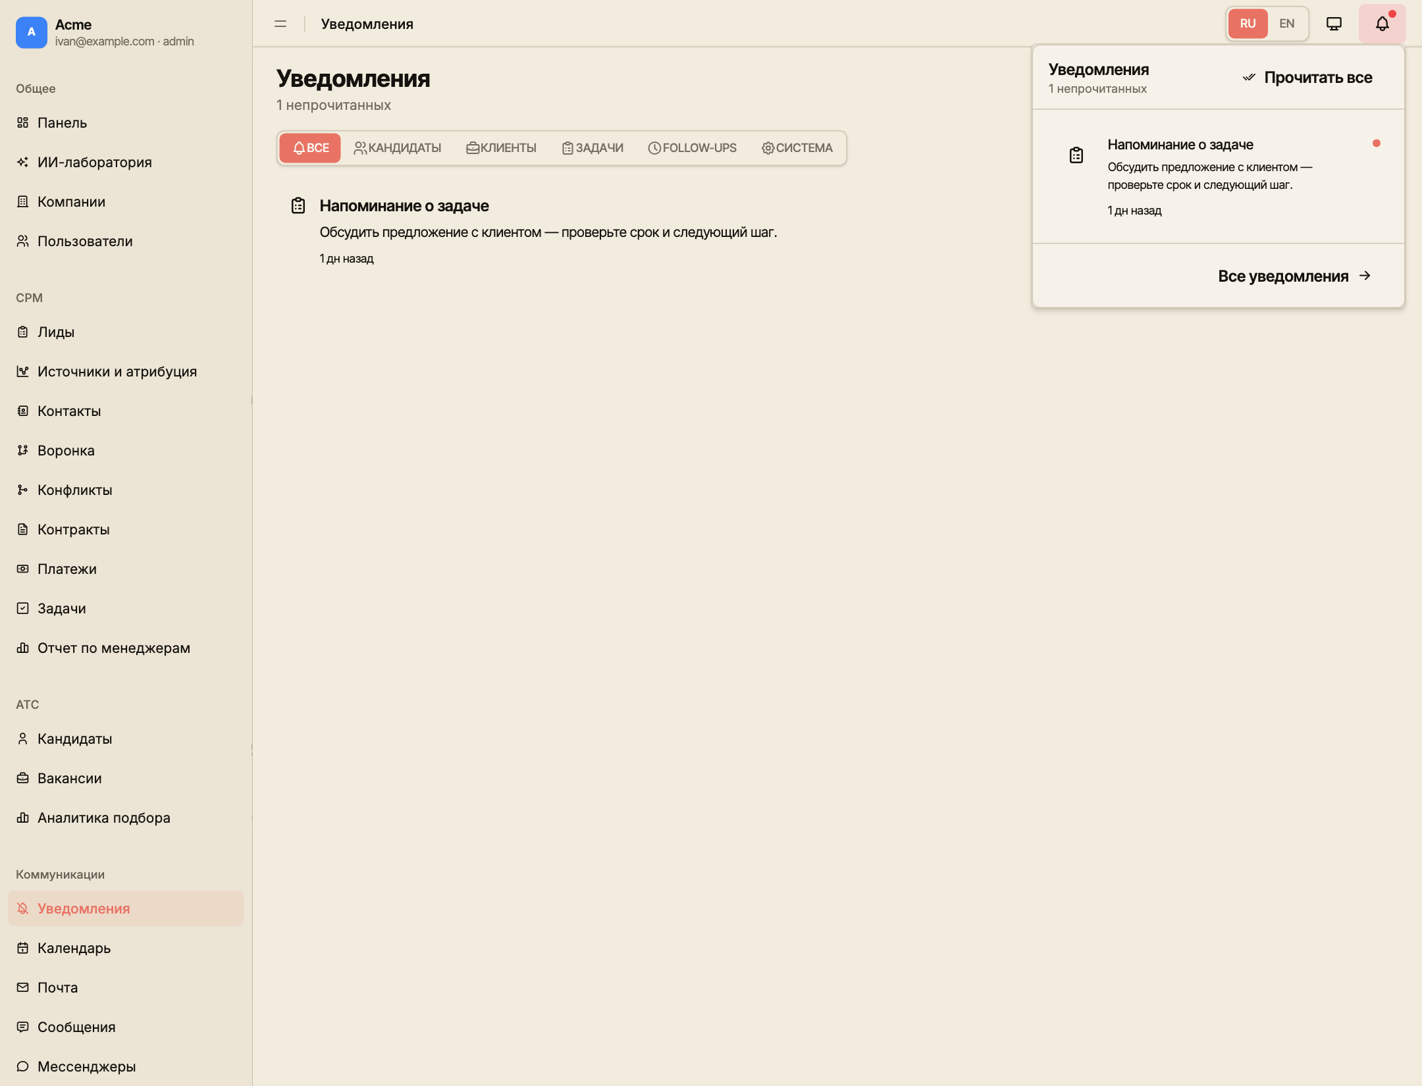Viewport: 1422px width, 1086px height.
Task: Click Прочитать все in popup
Action: (x=1307, y=78)
